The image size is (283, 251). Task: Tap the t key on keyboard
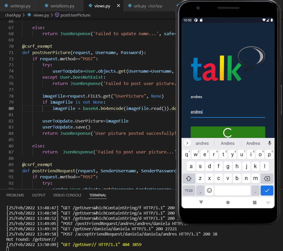[x=223, y=154]
